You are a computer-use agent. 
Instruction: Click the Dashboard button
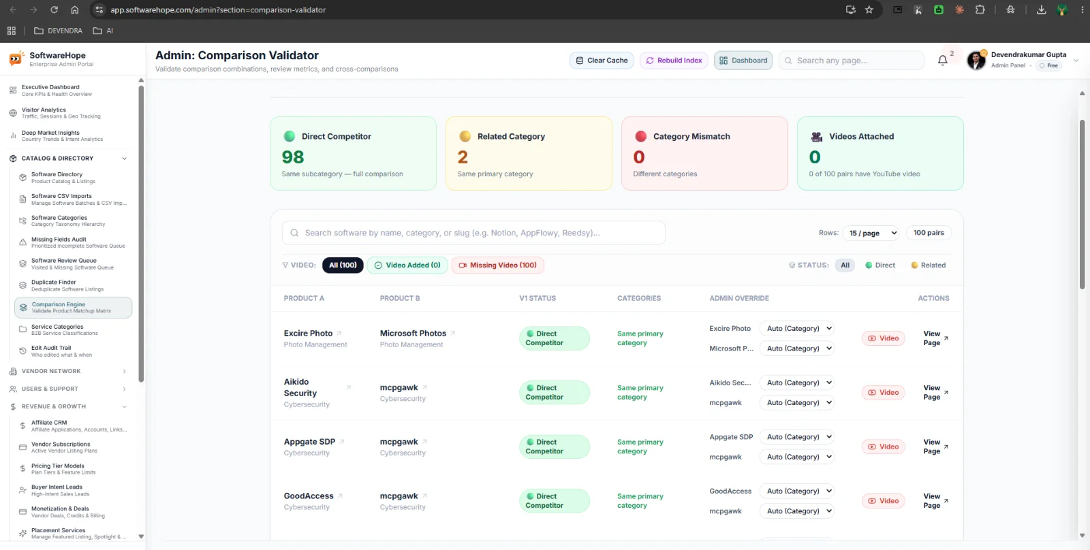click(x=743, y=61)
